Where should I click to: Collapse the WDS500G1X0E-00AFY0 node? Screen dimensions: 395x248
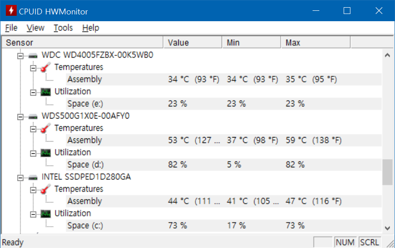click(20, 117)
